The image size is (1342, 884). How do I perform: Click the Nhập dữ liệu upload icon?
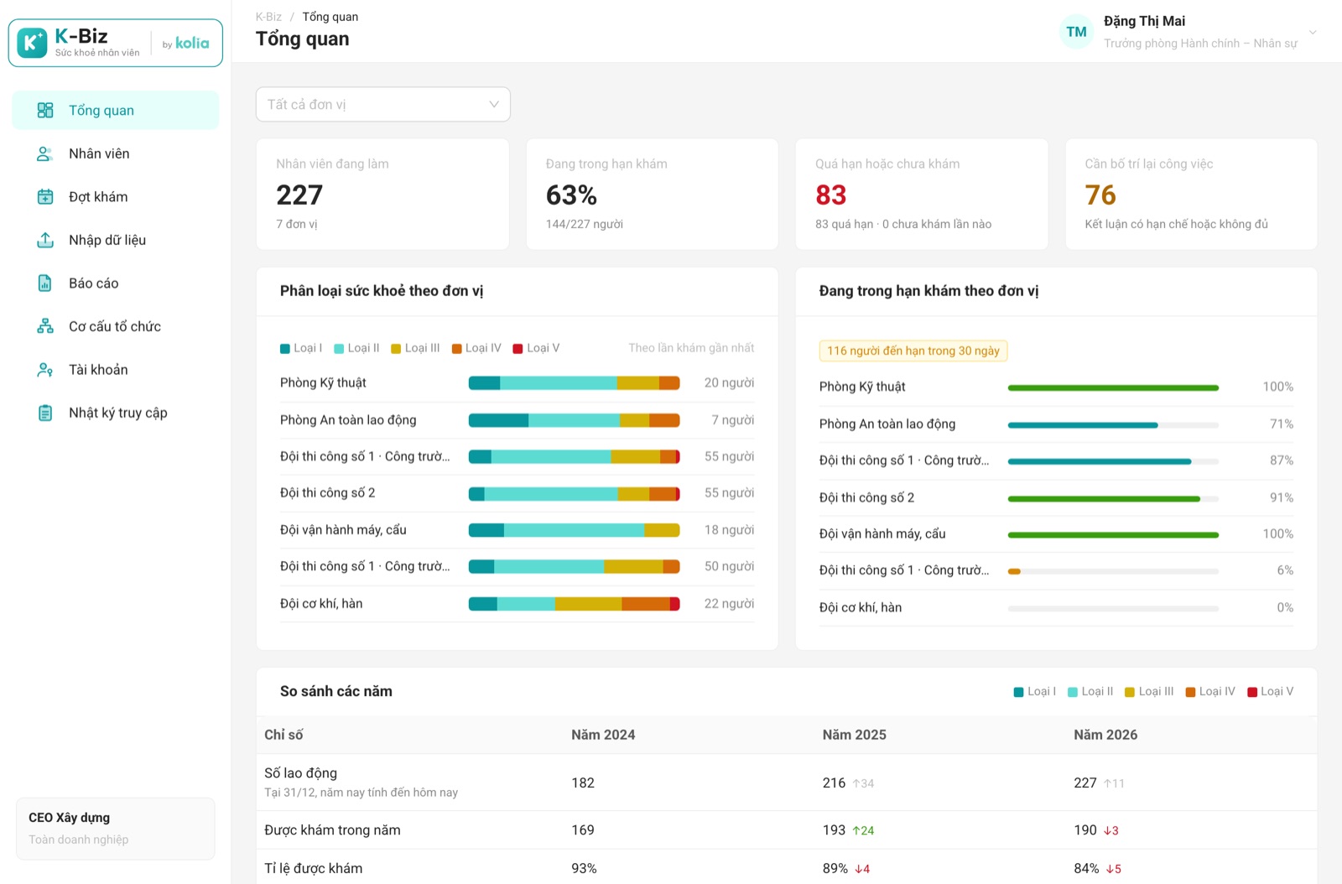click(x=45, y=240)
